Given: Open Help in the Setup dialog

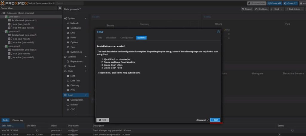Looking at the screenshot, I should [102, 120].
